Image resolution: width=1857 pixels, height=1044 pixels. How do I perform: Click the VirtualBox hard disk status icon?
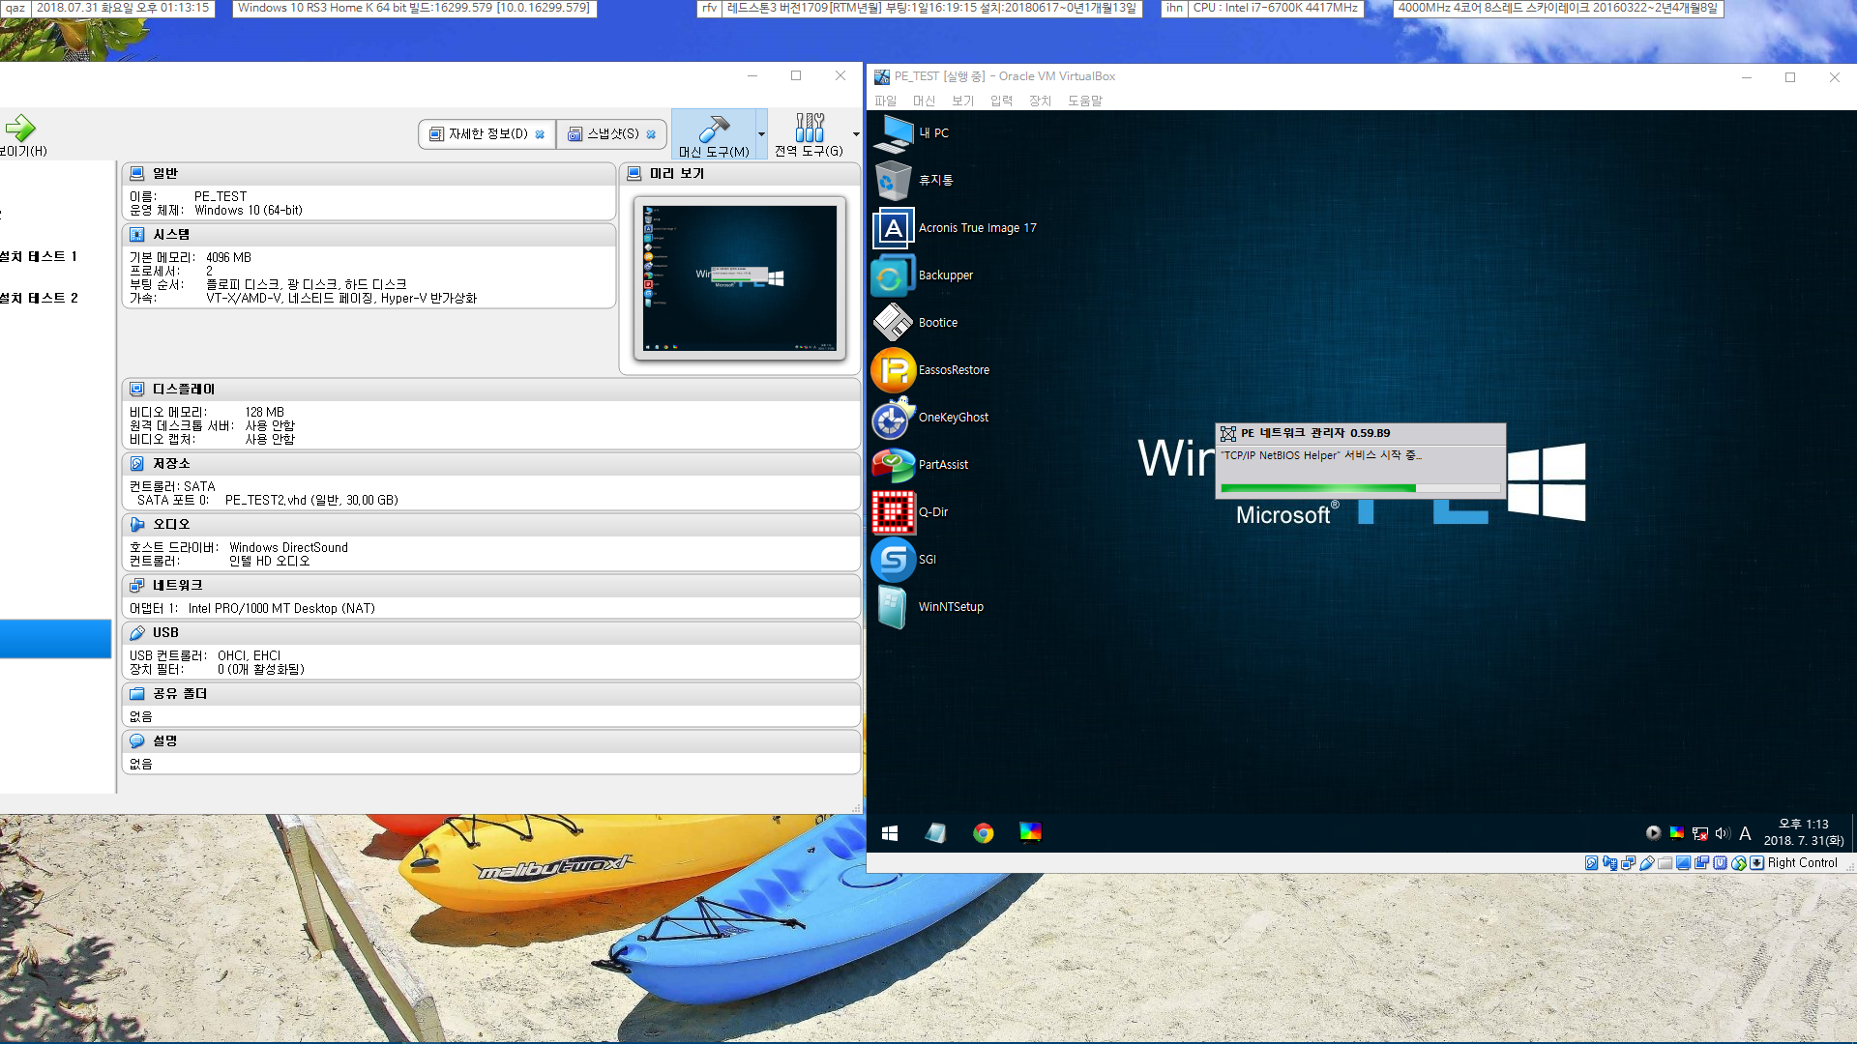[1592, 863]
